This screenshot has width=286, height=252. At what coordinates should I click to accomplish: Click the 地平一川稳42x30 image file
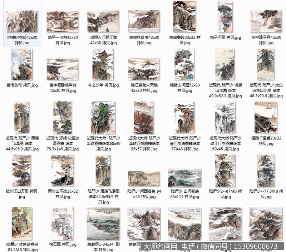63,21
